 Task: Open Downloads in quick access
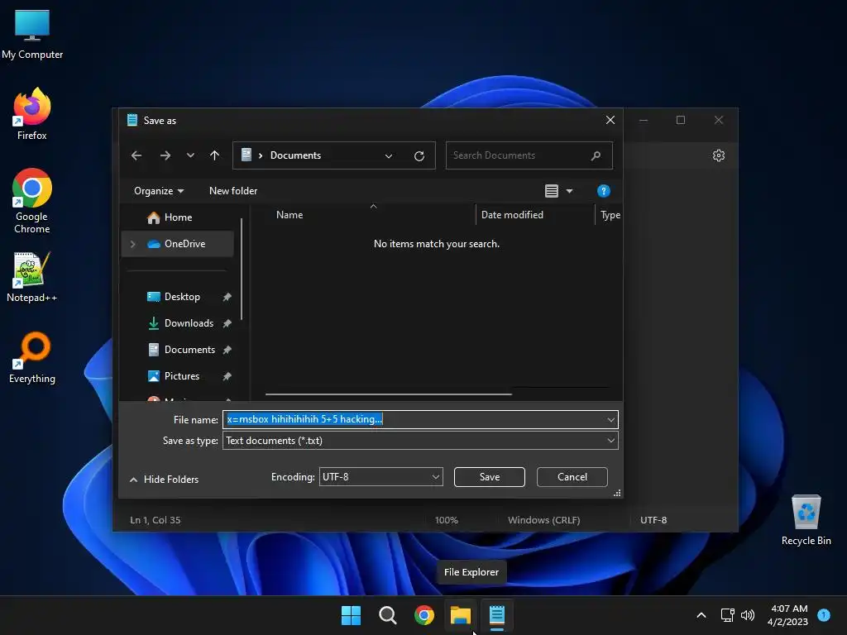click(x=189, y=323)
